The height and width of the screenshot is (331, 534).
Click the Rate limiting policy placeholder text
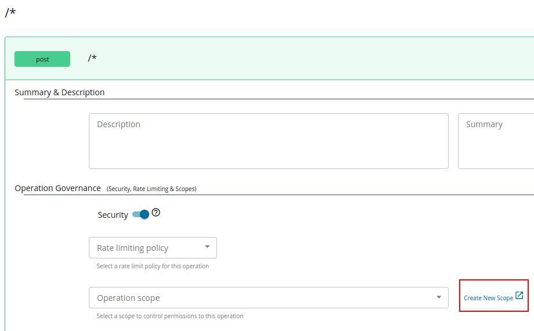click(x=132, y=248)
